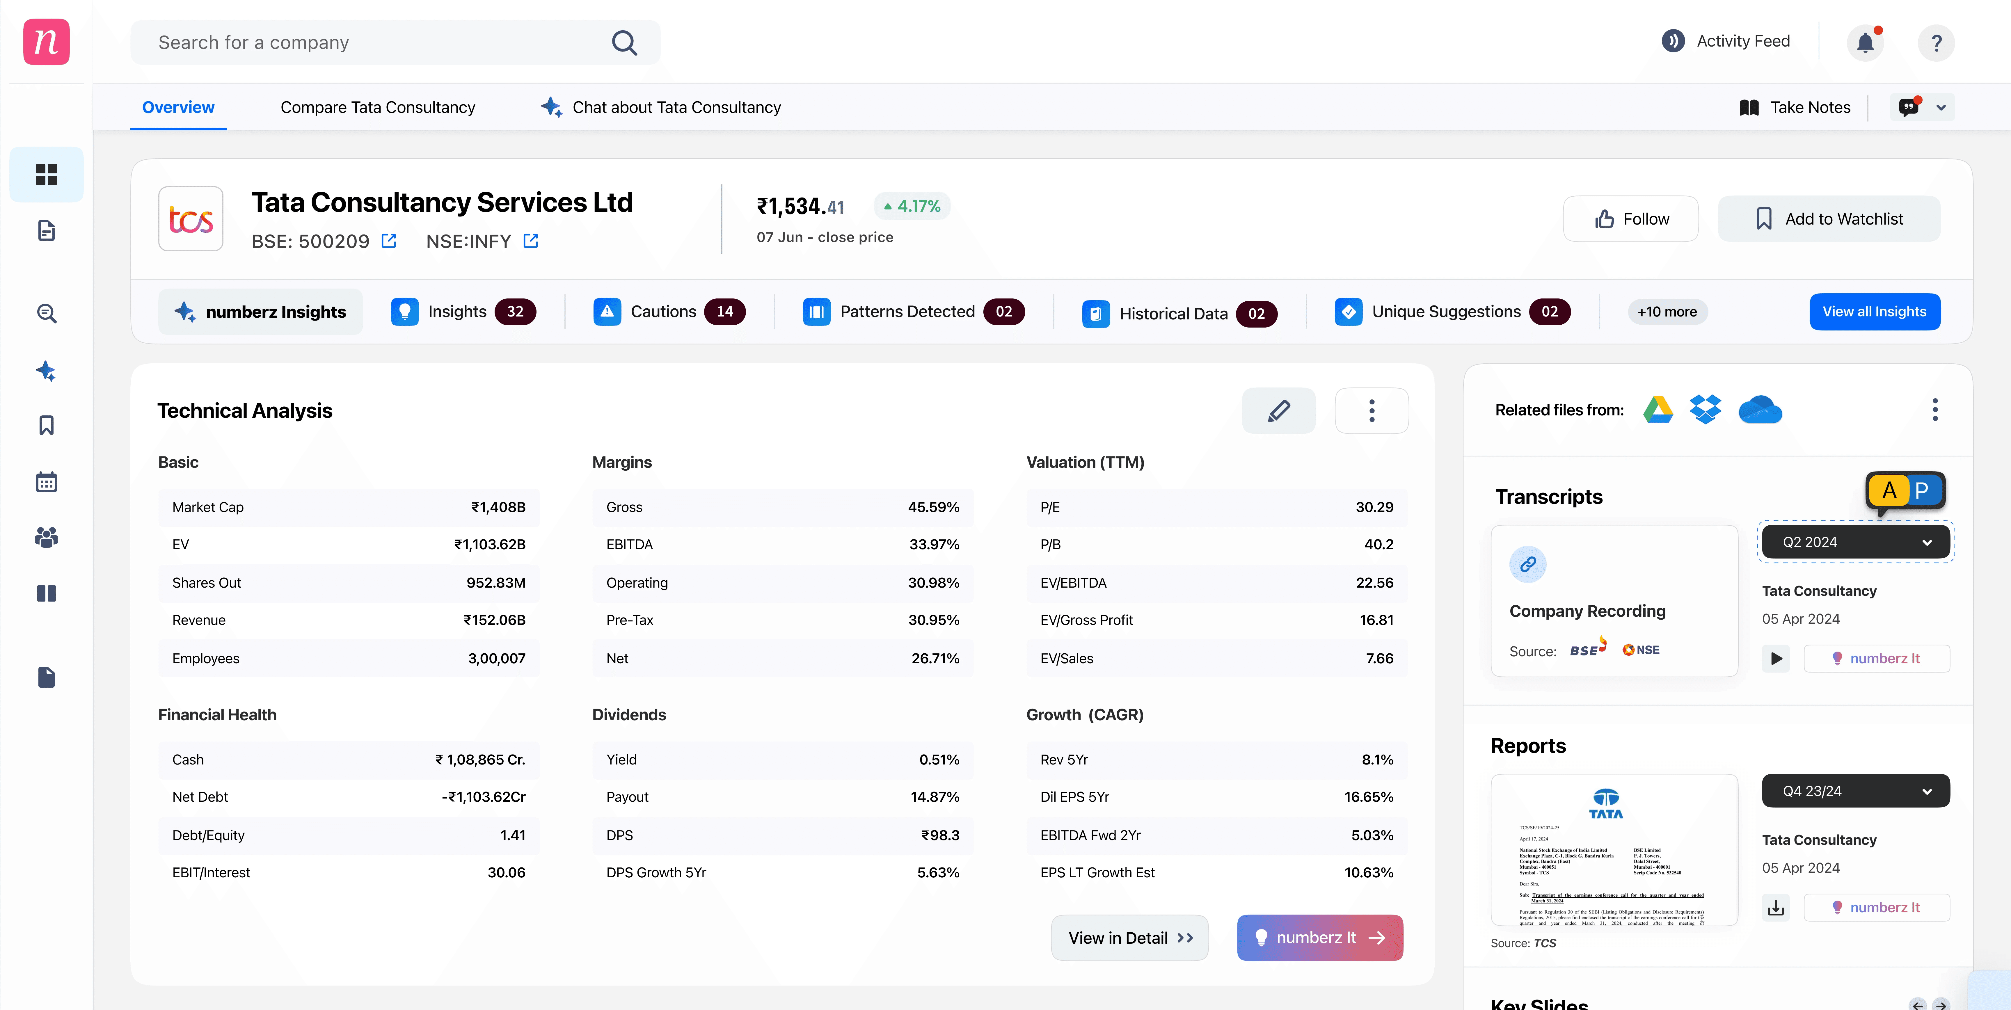Open the document list icon in sidebar

(x=46, y=231)
